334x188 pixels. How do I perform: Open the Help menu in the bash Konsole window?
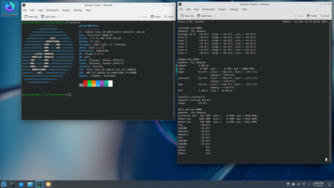click(88, 10)
